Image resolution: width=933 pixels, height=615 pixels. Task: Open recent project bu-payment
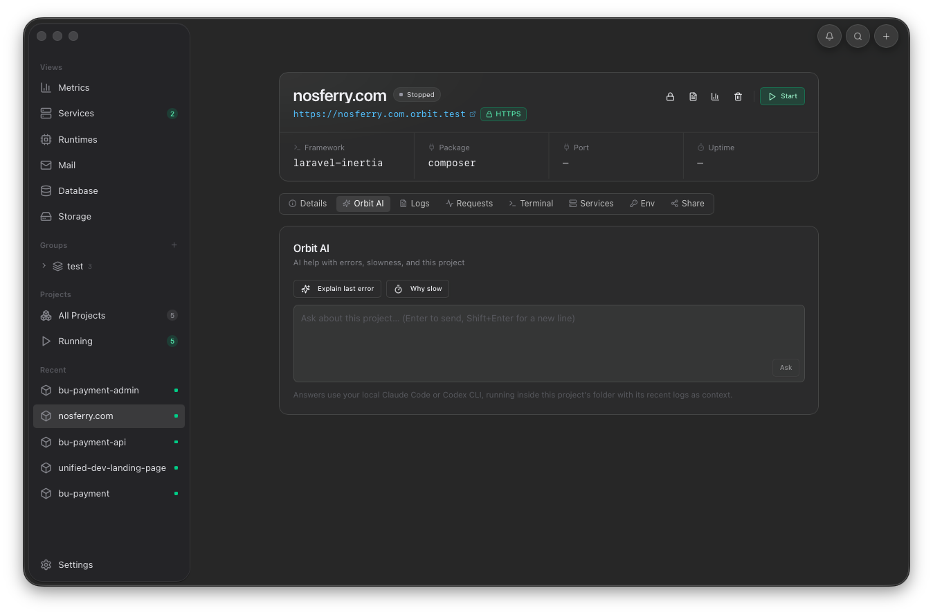(x=109, y=493)
